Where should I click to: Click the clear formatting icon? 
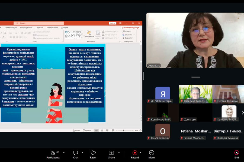5,33
